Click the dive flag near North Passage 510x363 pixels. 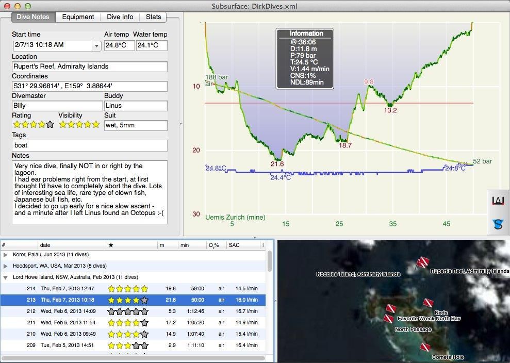[388, 318]
